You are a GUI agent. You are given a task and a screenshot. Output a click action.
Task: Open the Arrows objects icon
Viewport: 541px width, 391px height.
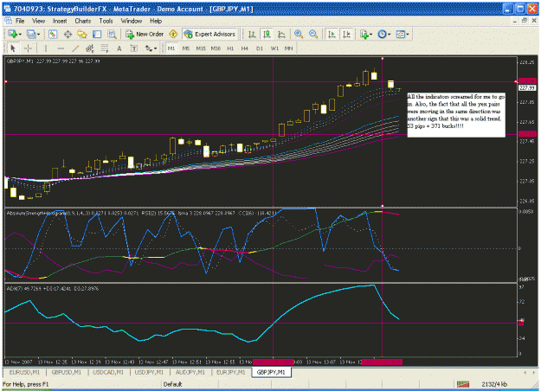click(149, 48)
